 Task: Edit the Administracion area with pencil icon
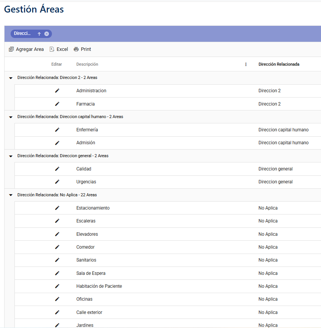point(57,91)
